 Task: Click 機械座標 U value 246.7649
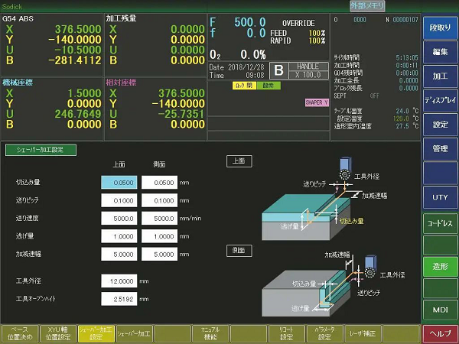pos(78,114)
